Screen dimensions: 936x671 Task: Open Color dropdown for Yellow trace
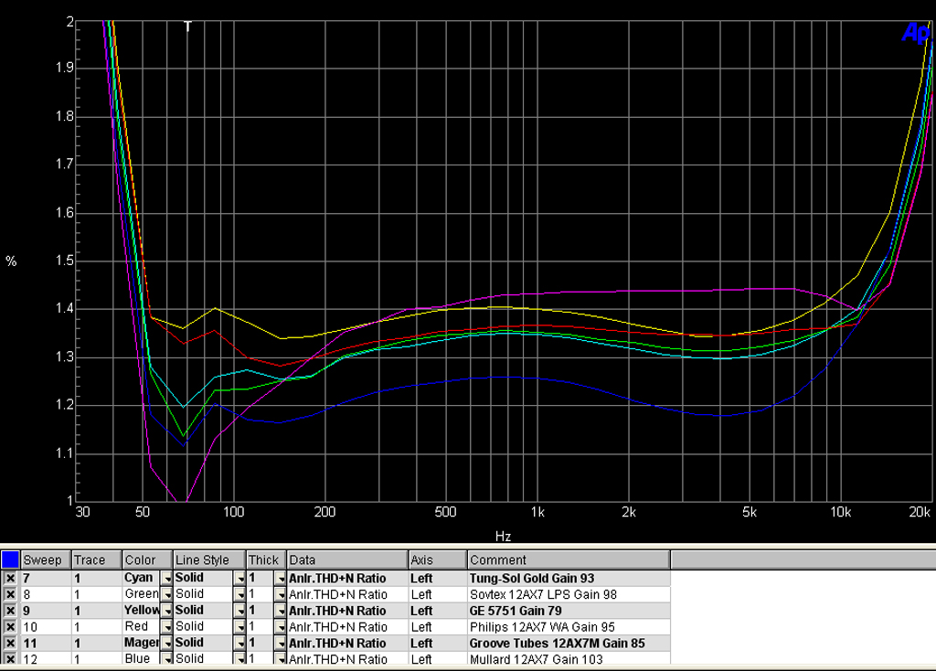click(166, 611)
